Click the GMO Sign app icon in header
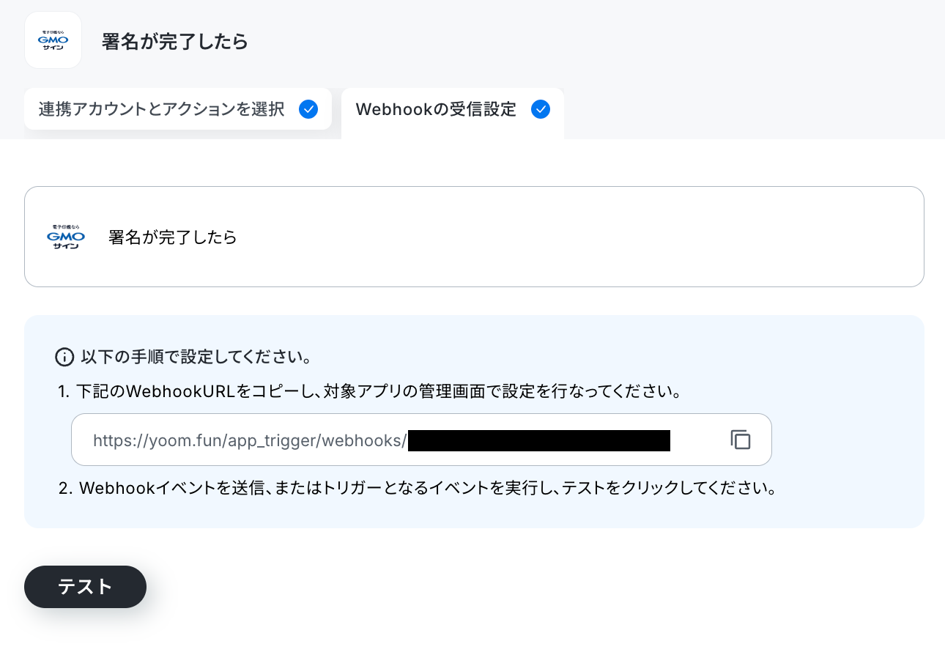The width and height of the screenshot is (945, 655). point(53,40)
